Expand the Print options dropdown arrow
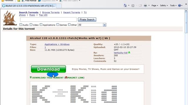This screenshot has width=188, height=105. pos(149,6)
